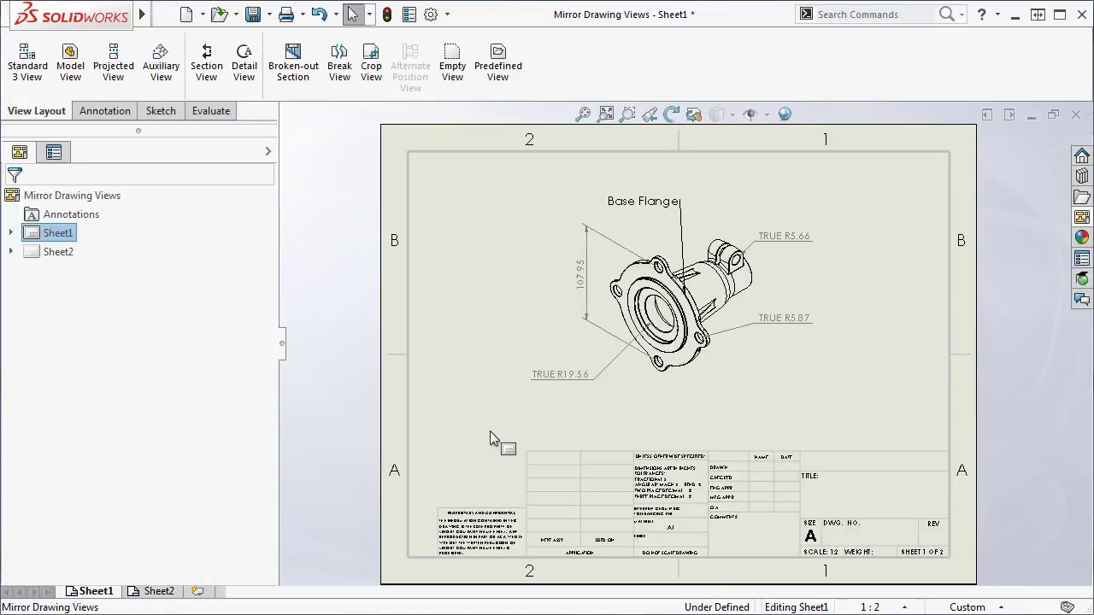Click inside the Search Commands field
Image resolution: width=1094 pixels, height=615 pixels.
(872, 14)
